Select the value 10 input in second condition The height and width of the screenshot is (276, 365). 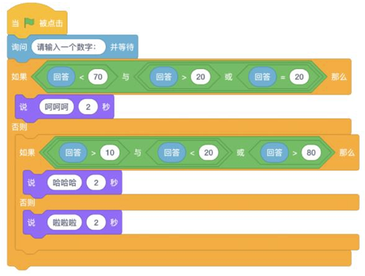[110, 153]
